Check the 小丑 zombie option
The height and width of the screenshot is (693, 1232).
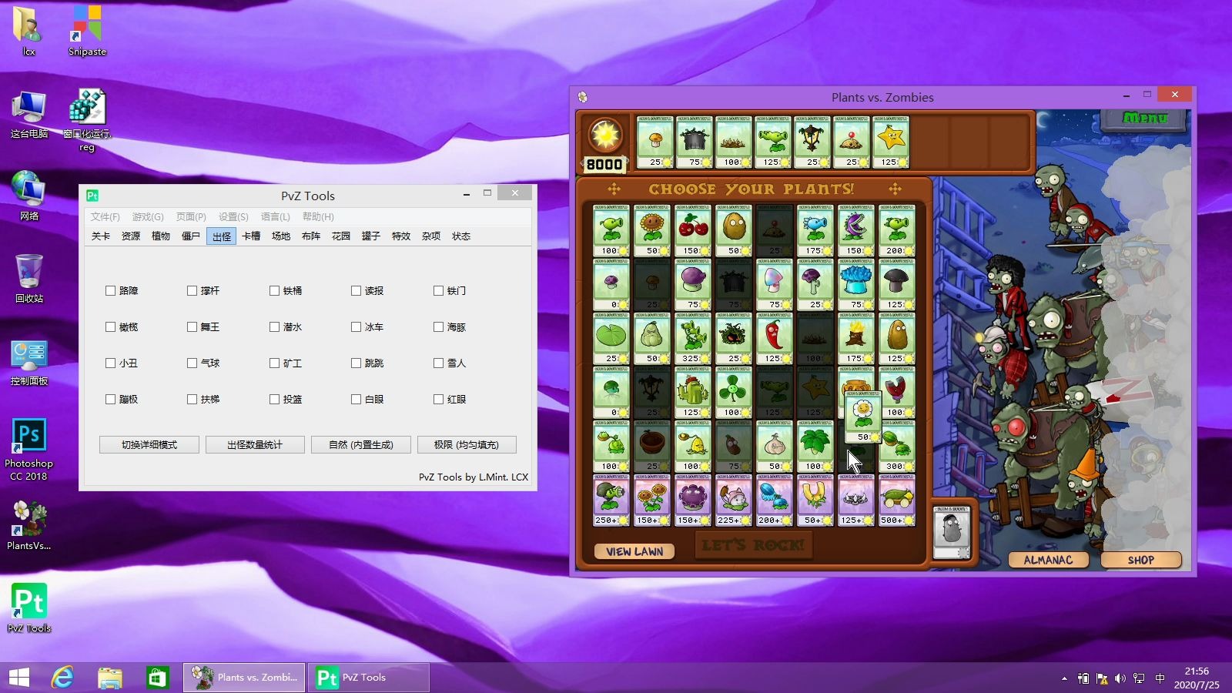pos(110,363)
